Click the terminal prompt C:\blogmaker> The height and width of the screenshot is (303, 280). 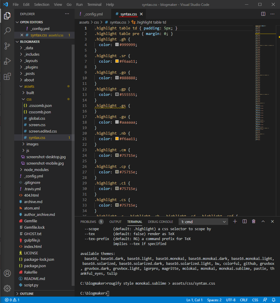coord(94,293)
